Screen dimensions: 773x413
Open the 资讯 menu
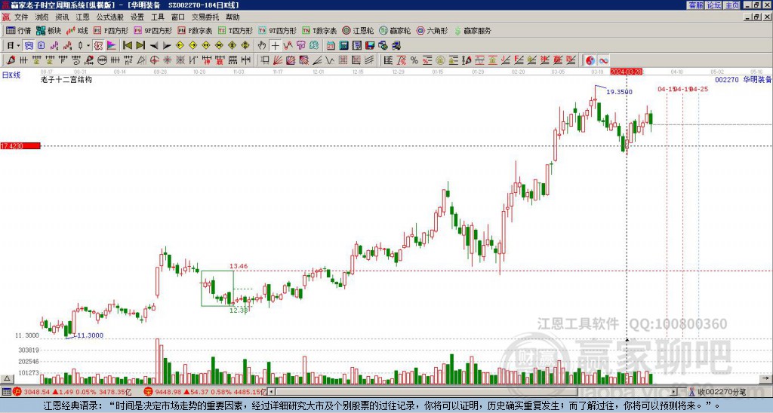pyautogui.click(x=62, y=17)
